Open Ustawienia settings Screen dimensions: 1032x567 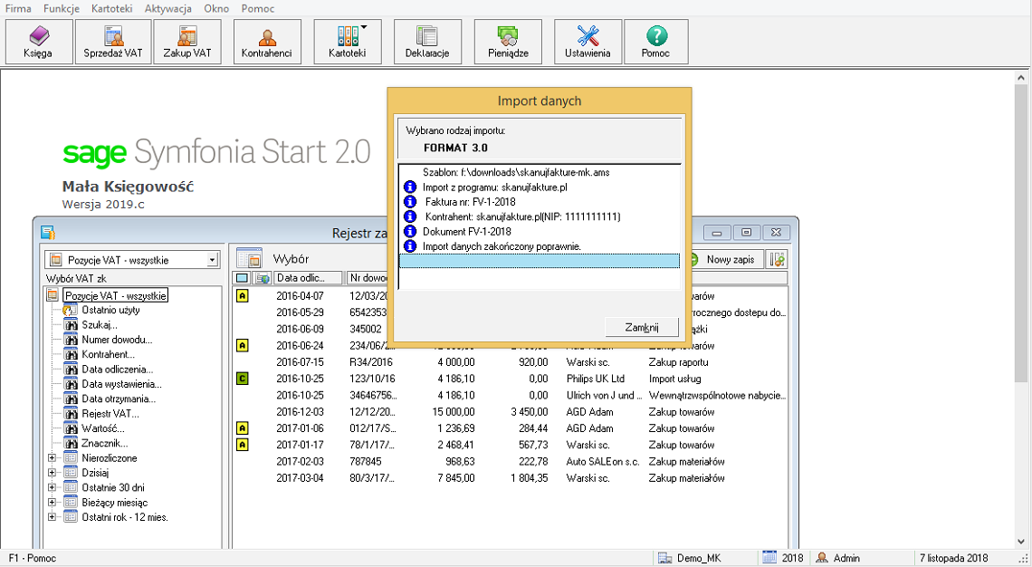tap(588, 42)
